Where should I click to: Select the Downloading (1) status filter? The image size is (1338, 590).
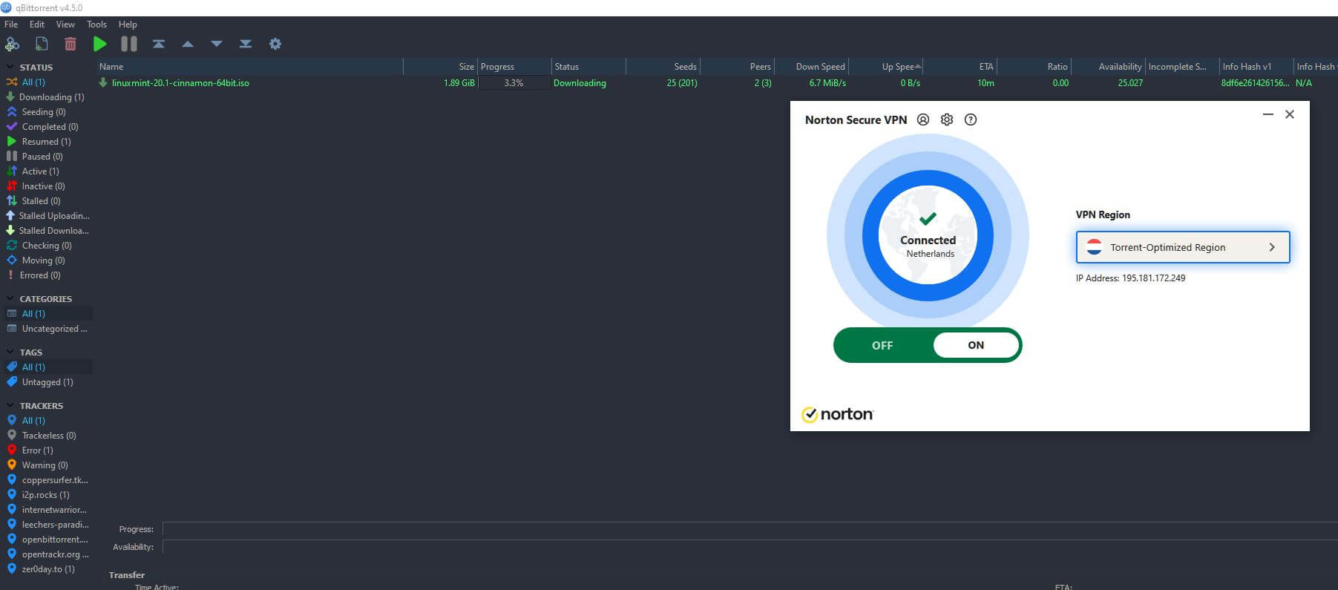coord(46,97)
